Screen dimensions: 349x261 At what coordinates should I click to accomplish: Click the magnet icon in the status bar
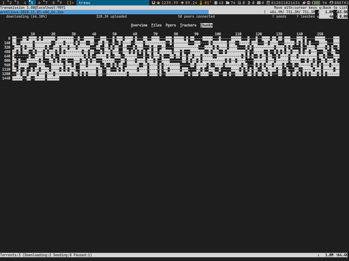(x=153, y=3)
